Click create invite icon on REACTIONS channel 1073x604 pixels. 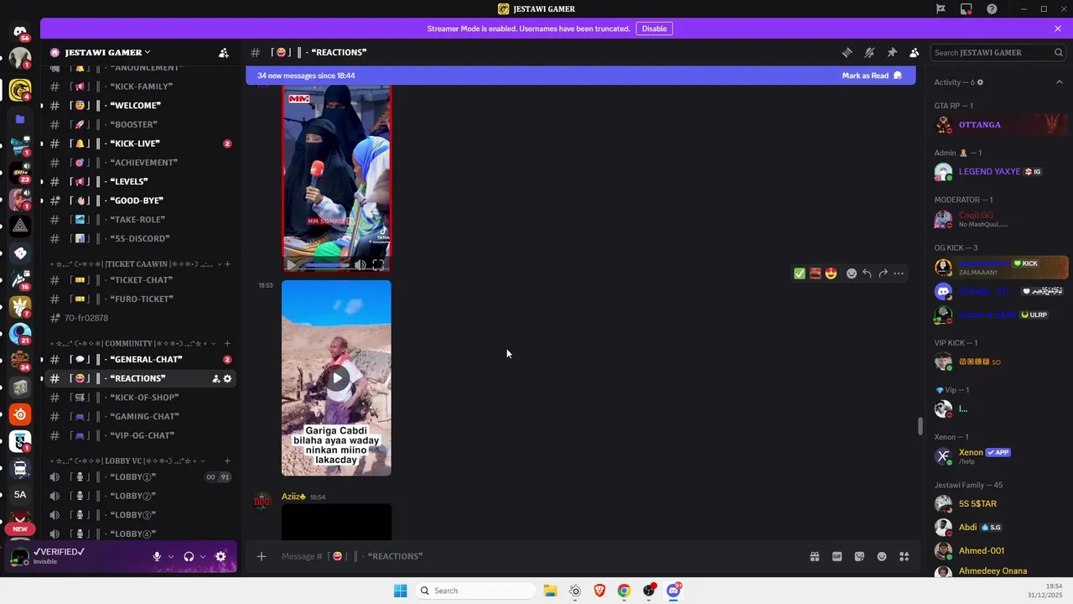(x=215, y=378)
